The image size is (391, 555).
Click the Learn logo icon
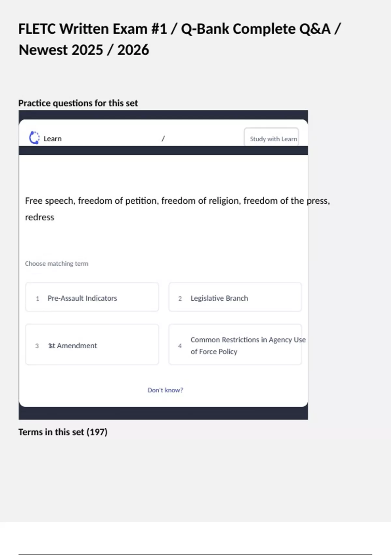[34, 138]
